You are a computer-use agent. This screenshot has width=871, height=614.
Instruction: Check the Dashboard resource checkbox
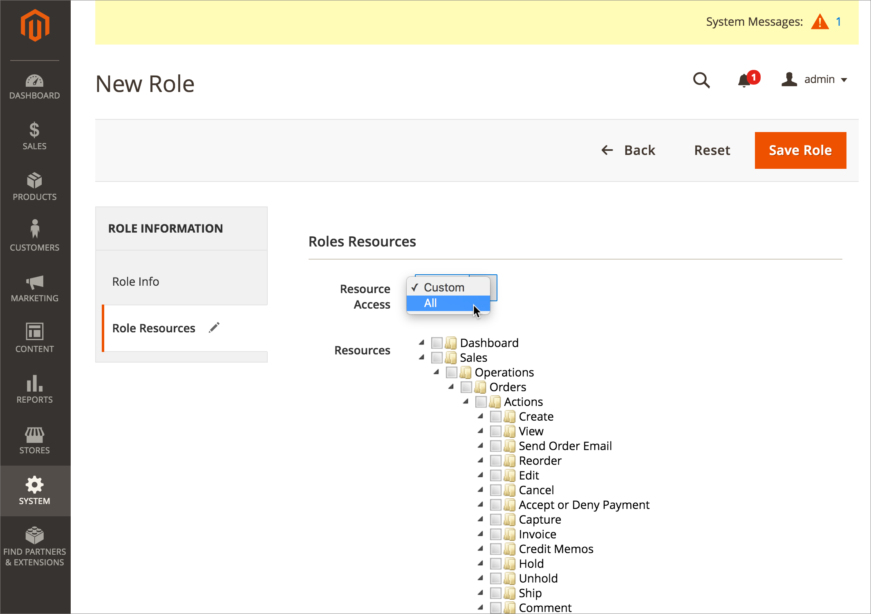coord(437,343)
